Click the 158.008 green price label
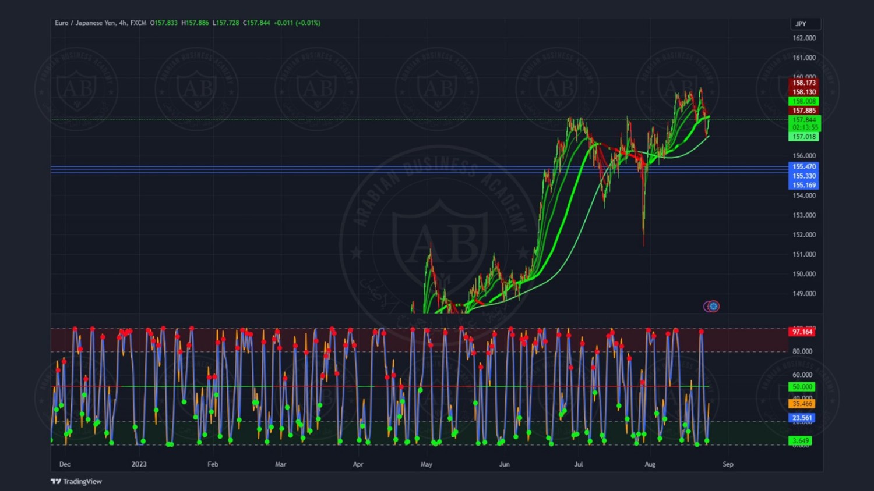This screenshot has width=874, height=491. (804, 101)
